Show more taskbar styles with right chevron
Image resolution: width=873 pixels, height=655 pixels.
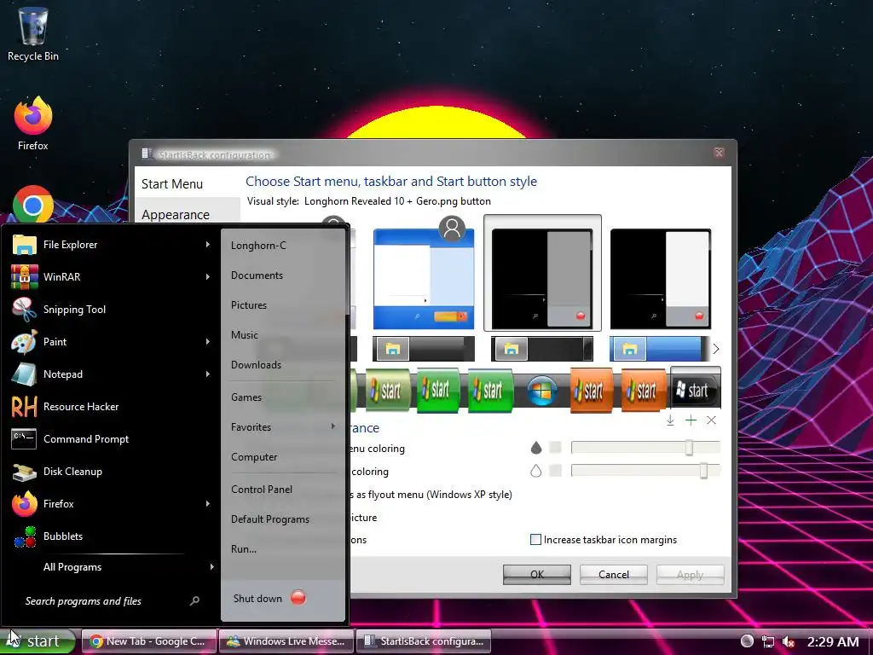pos(716,349)
